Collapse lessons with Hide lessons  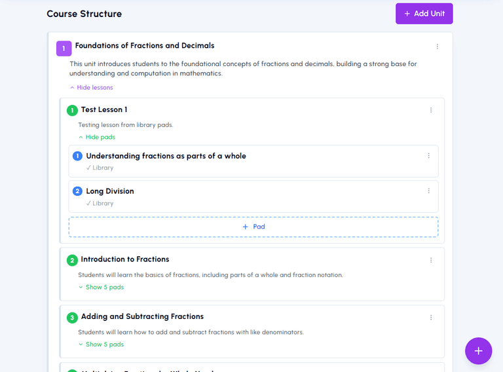(92, 88)
